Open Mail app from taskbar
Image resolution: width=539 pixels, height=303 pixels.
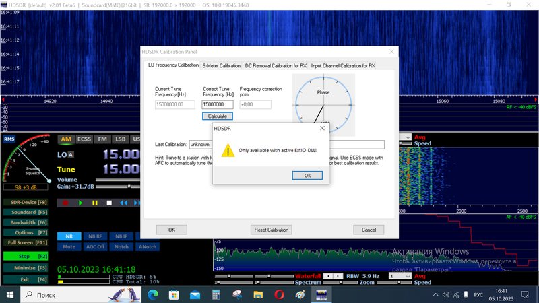click(x=195, y=295)
